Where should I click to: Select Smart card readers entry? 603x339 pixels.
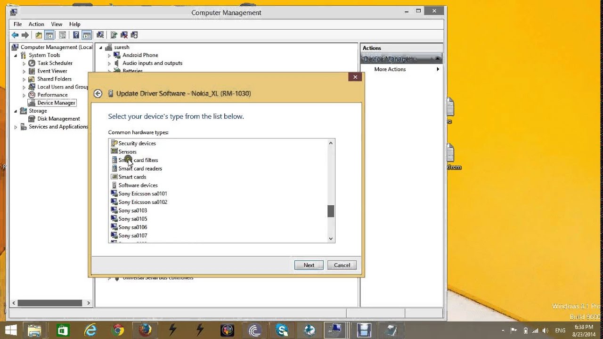[140, 169]
